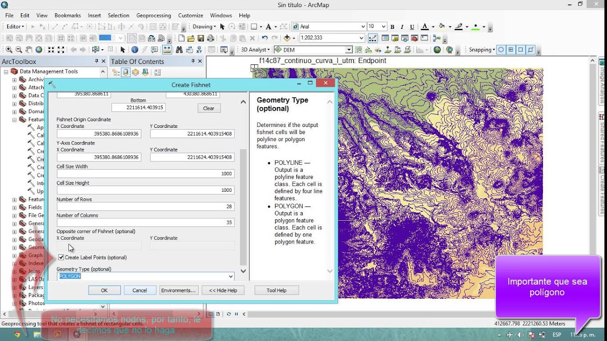Click the Environments... button
Screen dimensions: 607x341
click(x=178, y=290)
